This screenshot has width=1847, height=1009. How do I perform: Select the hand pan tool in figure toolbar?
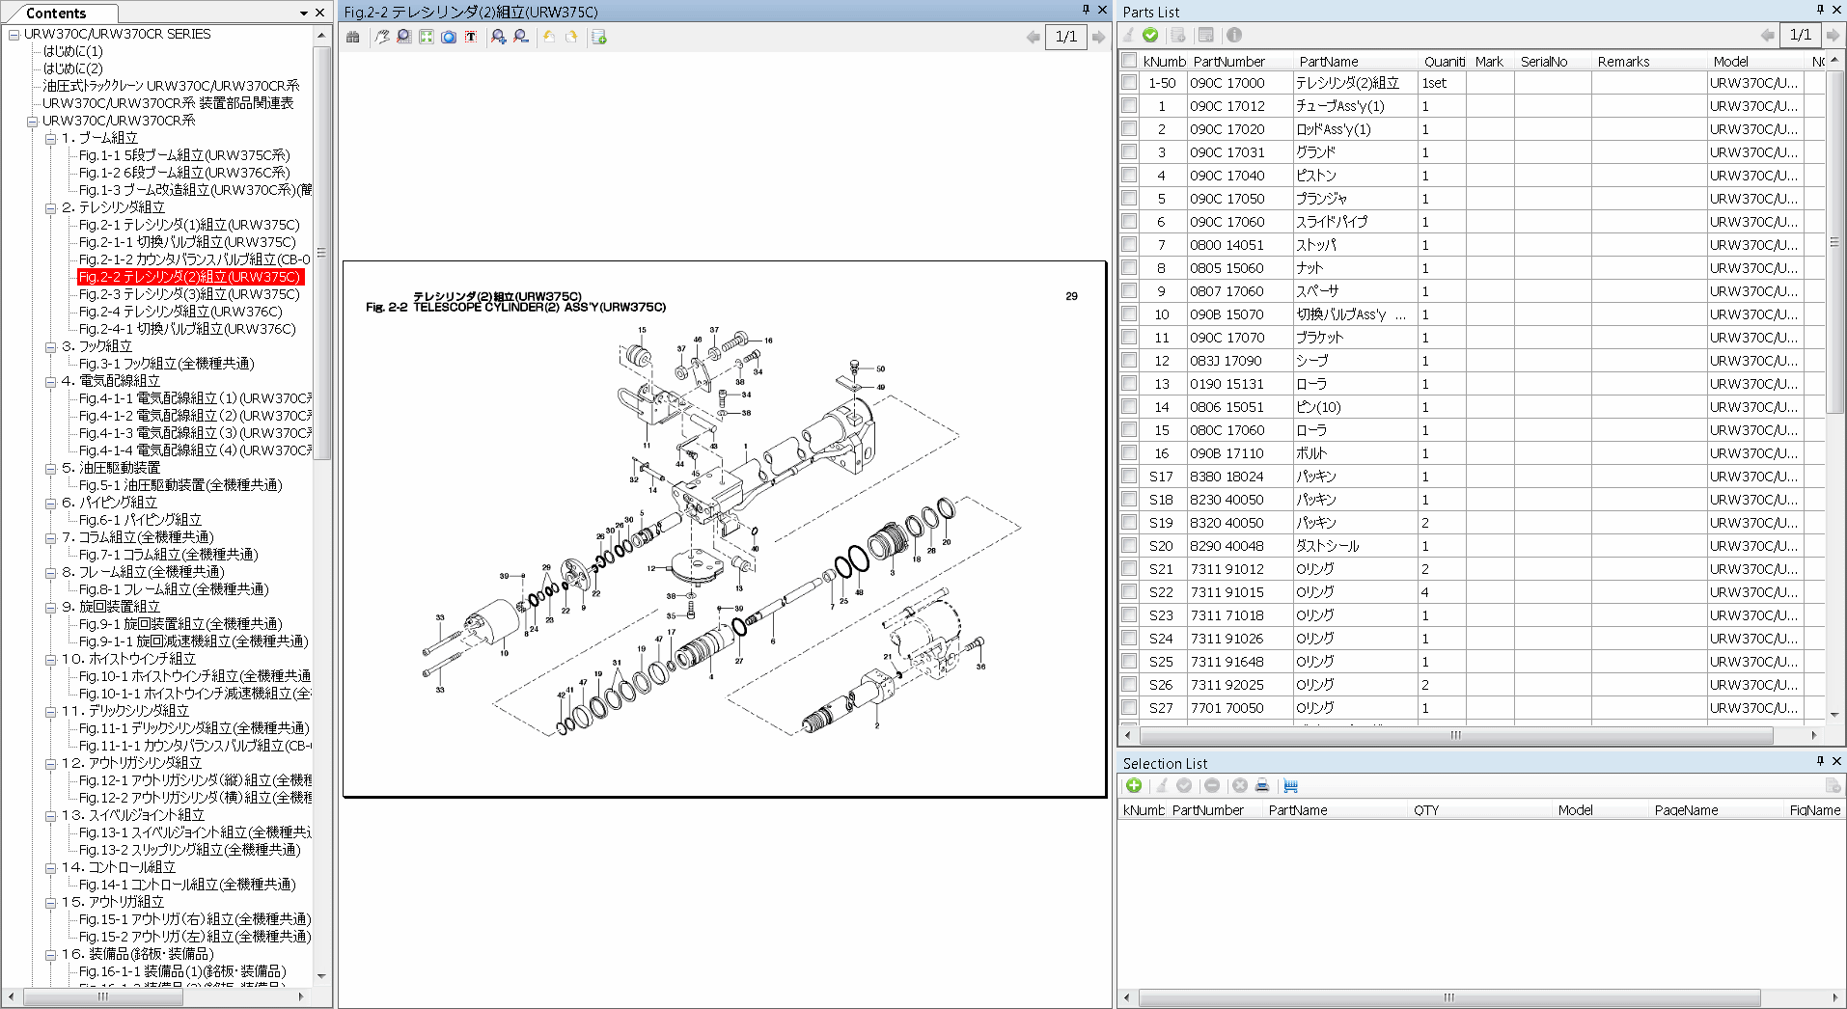pyautogui.click(x=382, y=37)
